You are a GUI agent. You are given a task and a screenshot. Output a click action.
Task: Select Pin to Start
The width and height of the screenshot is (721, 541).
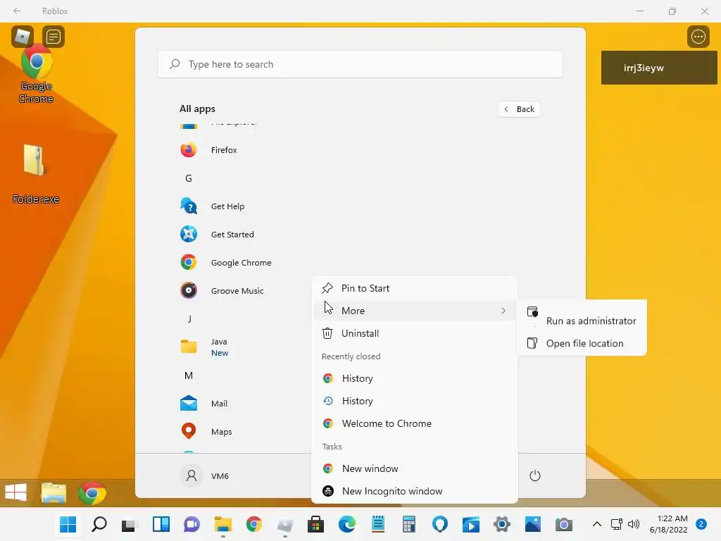pos(414,288)
